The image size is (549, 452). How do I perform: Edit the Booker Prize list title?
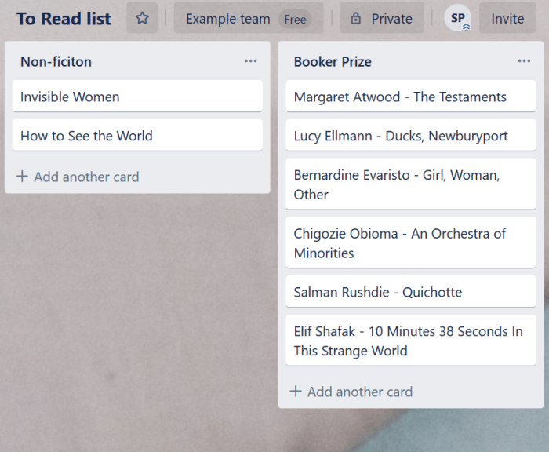click(x=333, y=62)
